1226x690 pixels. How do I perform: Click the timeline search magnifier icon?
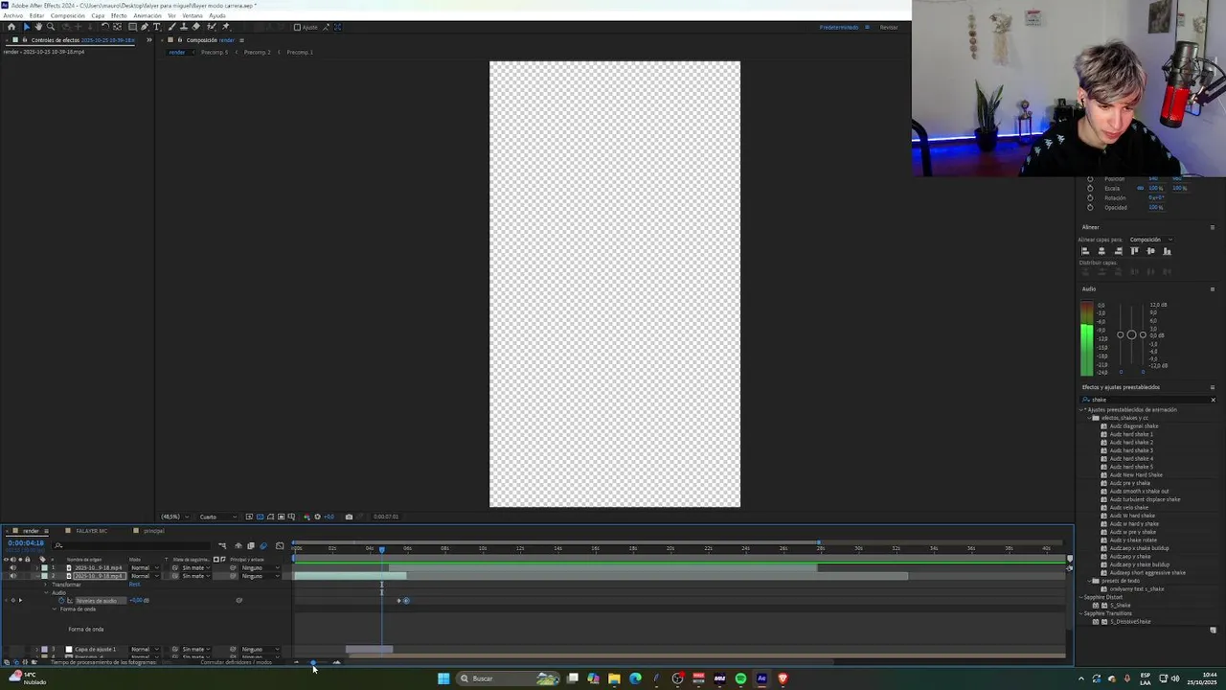pos(58,545)
